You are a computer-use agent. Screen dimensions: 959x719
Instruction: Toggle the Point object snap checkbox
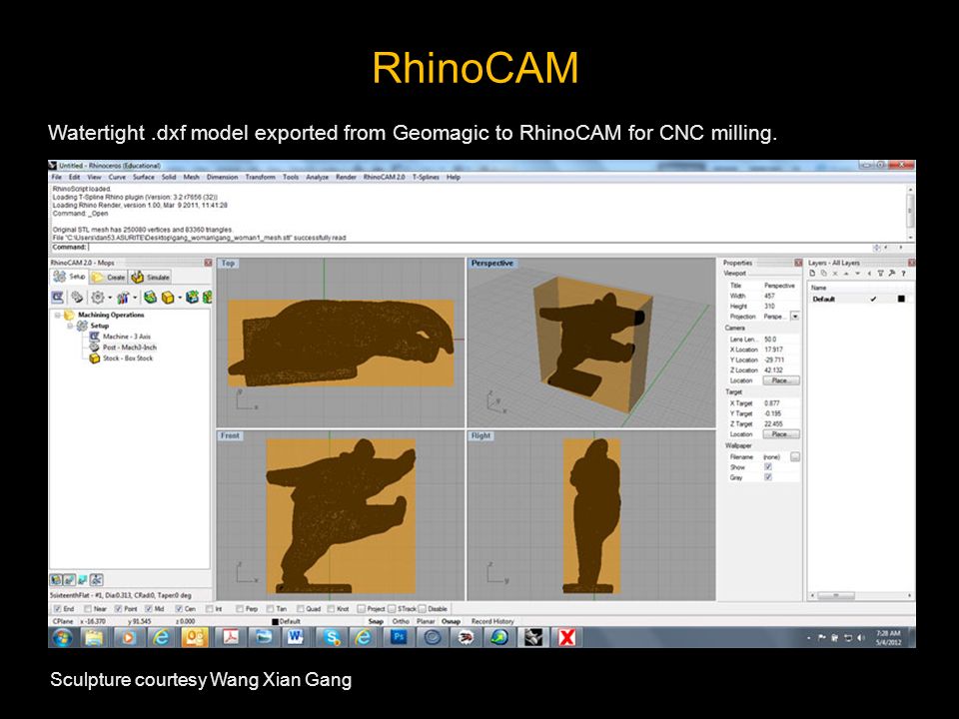pos(118,609)
